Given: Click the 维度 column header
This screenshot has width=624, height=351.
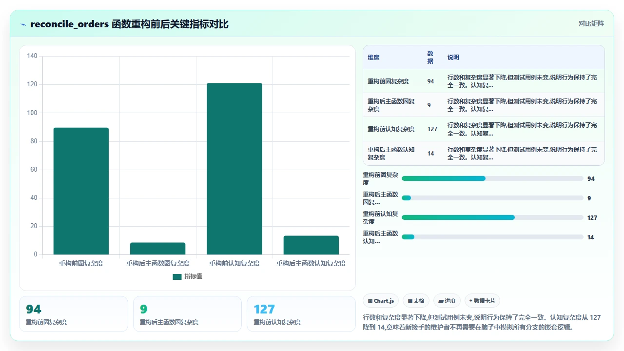Looking at the screenshot, I should tap(373, 58).
